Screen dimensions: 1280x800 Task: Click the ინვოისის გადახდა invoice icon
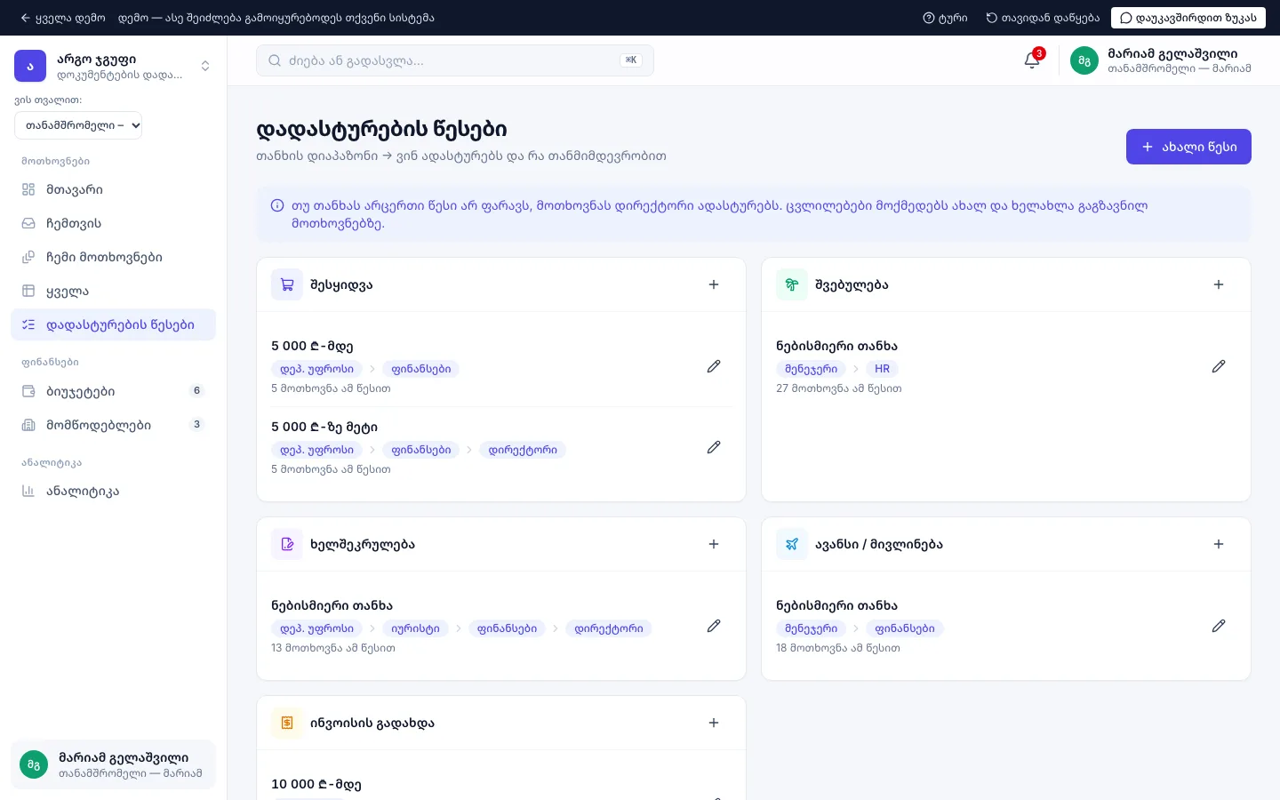(x=287, y=723)
